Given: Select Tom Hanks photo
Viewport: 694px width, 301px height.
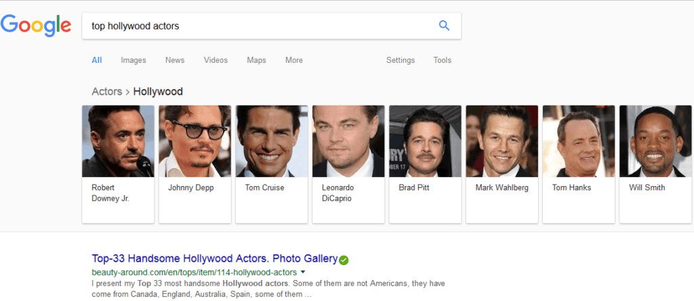Looking at the screenshot, I should click(x=579, y=141).
